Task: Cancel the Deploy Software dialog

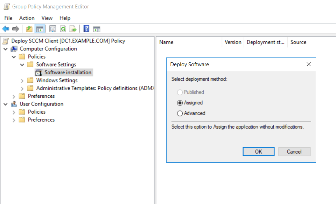Action: [x=294, y=151]
